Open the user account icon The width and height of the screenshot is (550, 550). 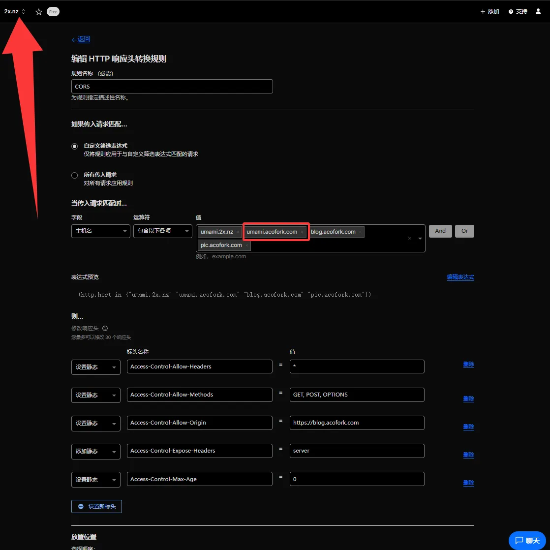pyautogui.click(x=538, y=11)
